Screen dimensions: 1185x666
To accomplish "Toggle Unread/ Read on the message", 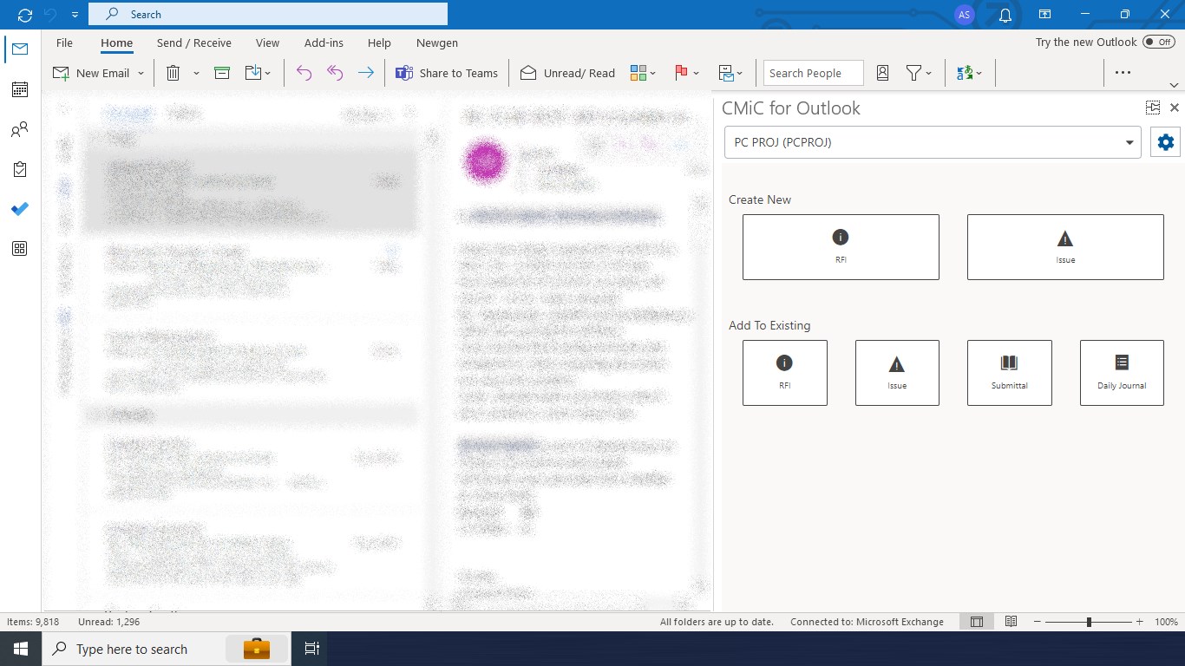I will pyautogui.click(x=567, y=73).
